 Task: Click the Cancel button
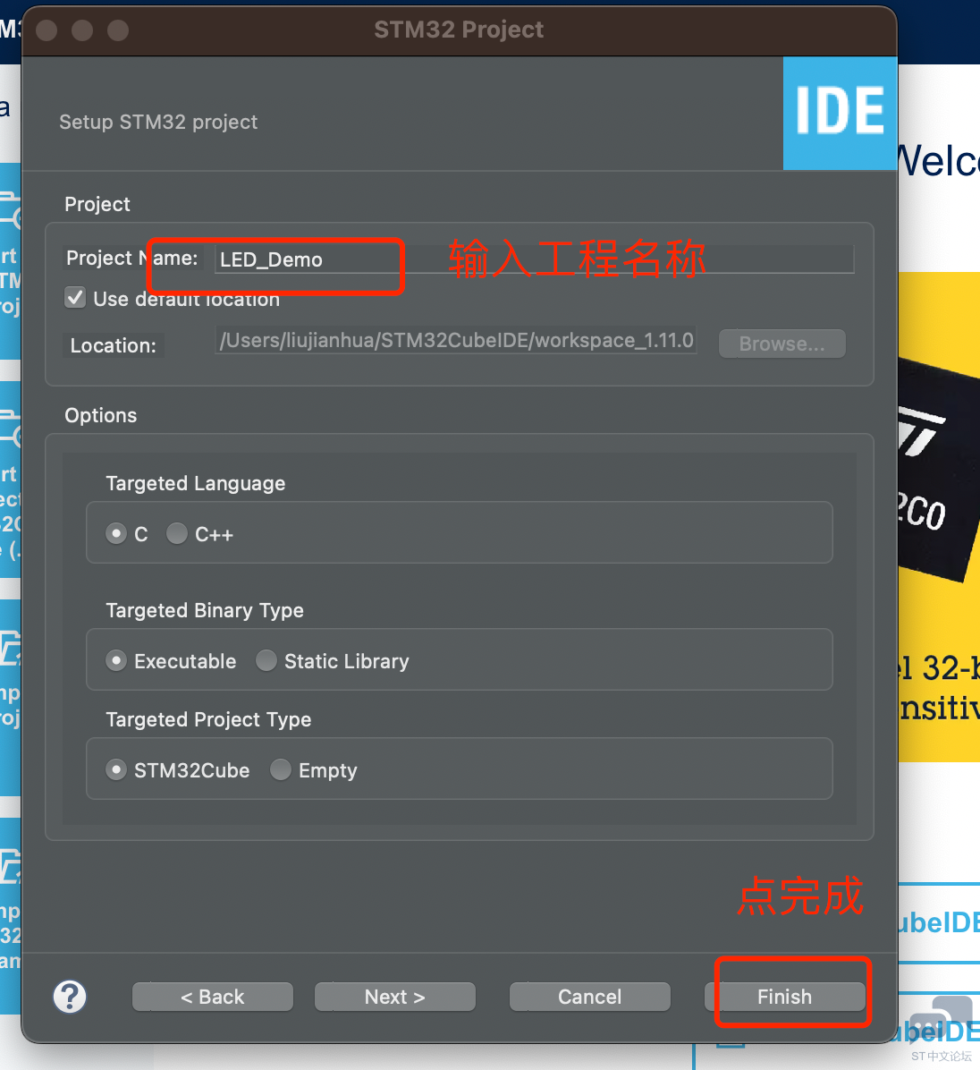coord(590,997)
